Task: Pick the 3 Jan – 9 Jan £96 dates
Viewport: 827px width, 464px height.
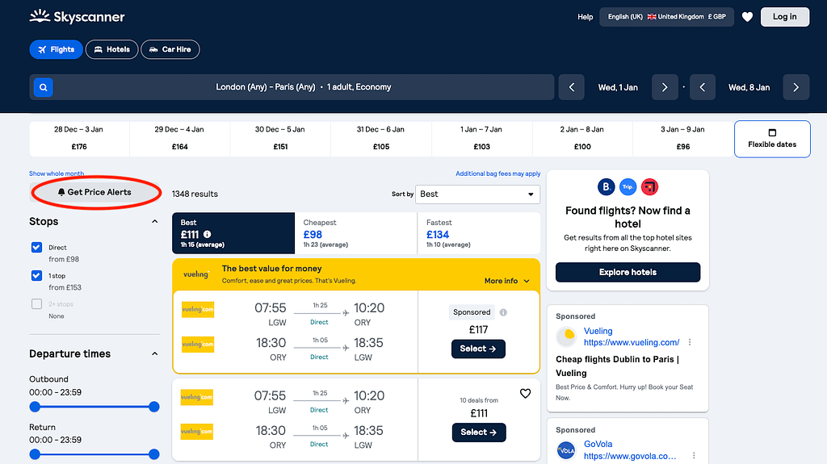Action: (x=683, y=139)
